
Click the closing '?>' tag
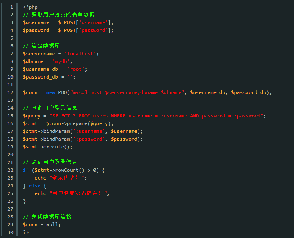pyautogui.click(x=26, y=232)
